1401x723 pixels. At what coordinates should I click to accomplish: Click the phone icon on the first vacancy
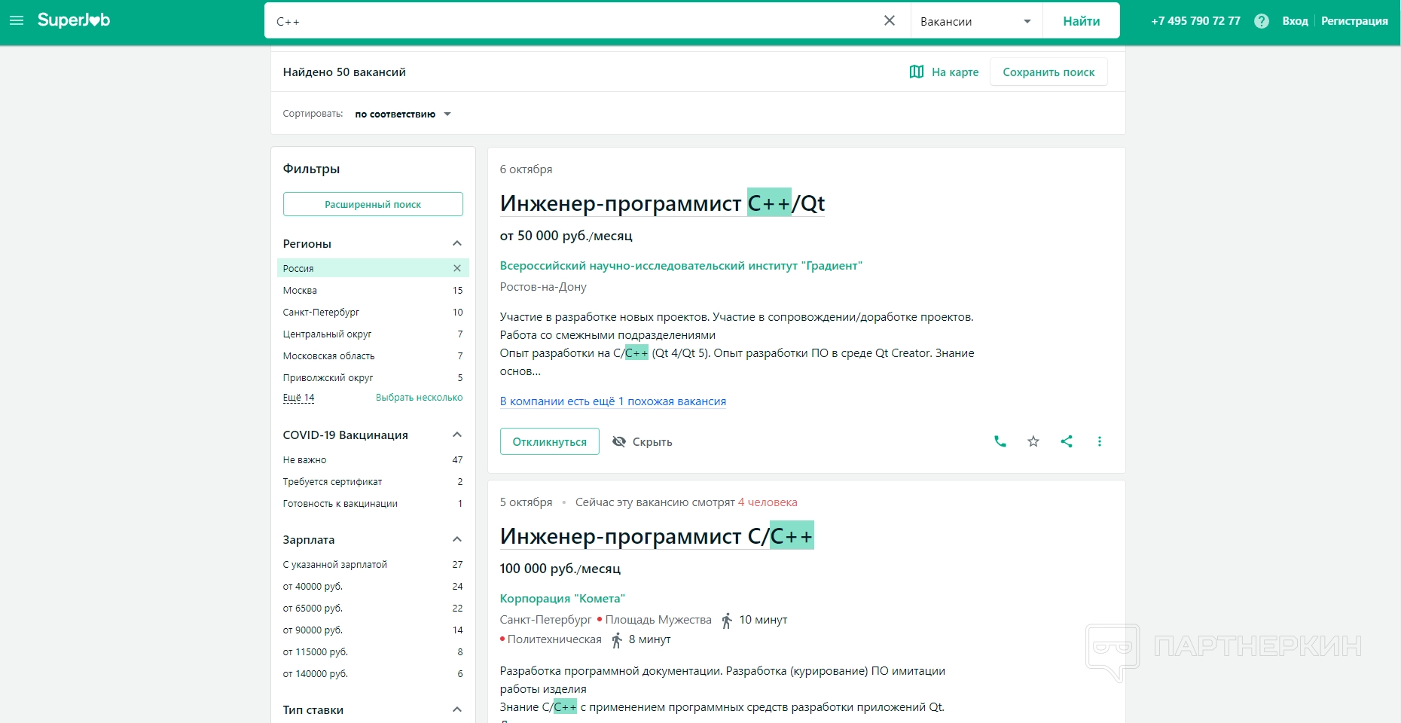coord(1000,441)
